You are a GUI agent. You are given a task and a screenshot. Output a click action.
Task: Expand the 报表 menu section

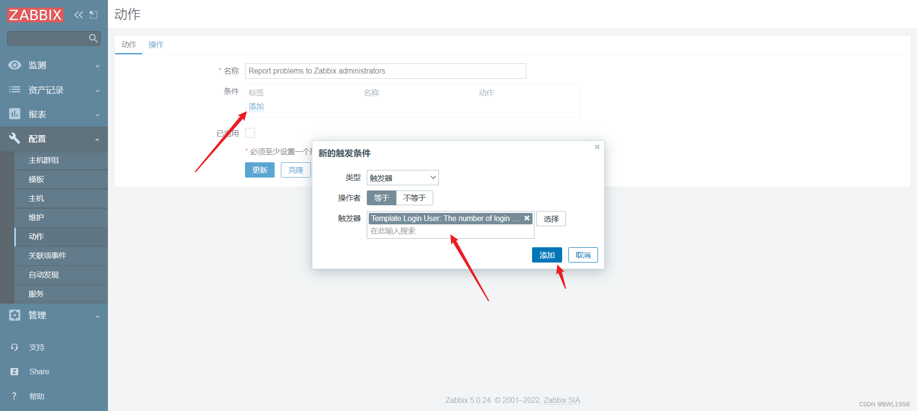coord(97,115)
